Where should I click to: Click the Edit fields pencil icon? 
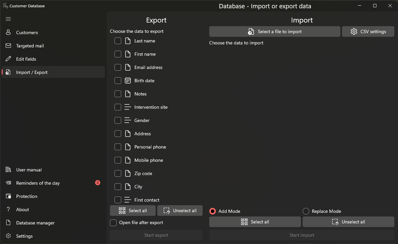pyautogui.click(x=8, y=59)
